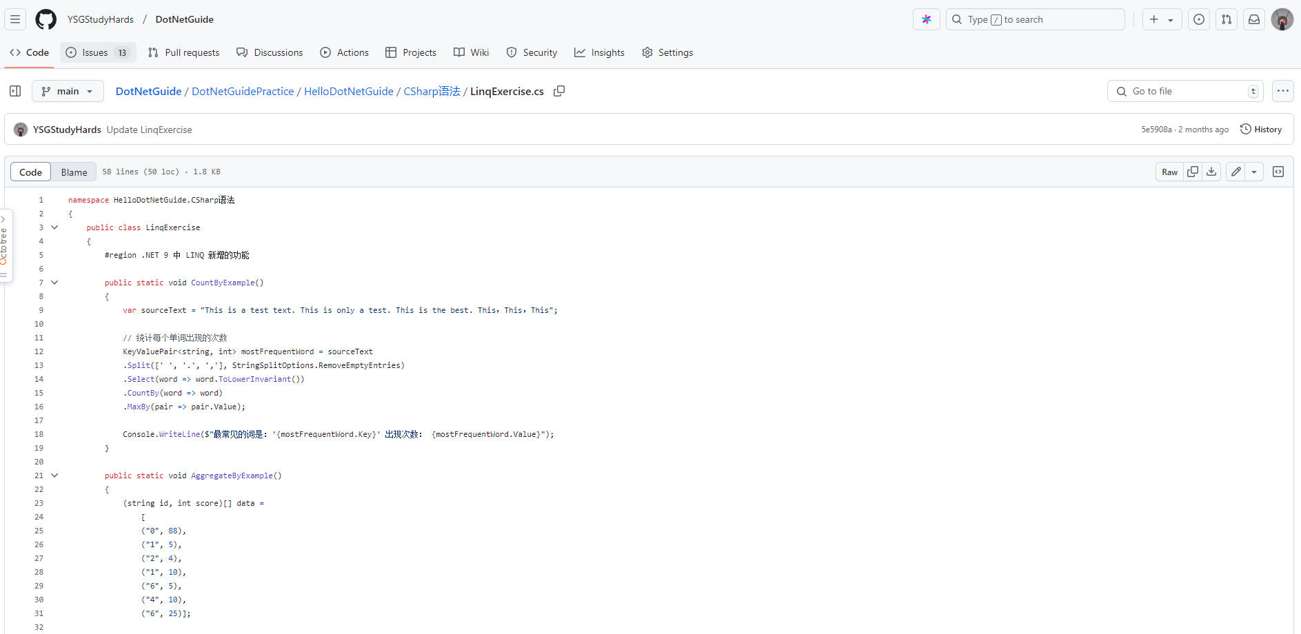Toggle the file tree side panel
1301x634 pixels.
pyautogui.click(x=15, y=91)
